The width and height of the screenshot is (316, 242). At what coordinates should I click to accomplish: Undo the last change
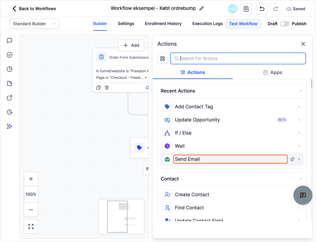(262, 9)
